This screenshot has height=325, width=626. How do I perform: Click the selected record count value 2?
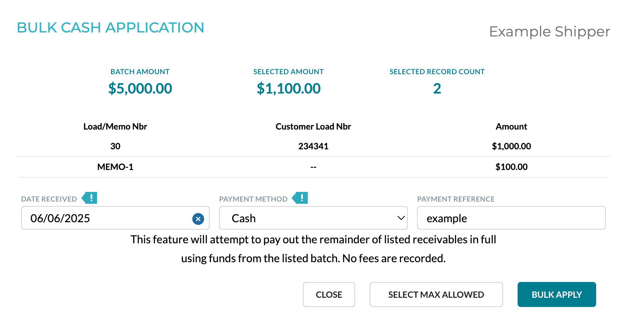click(437, 89)
